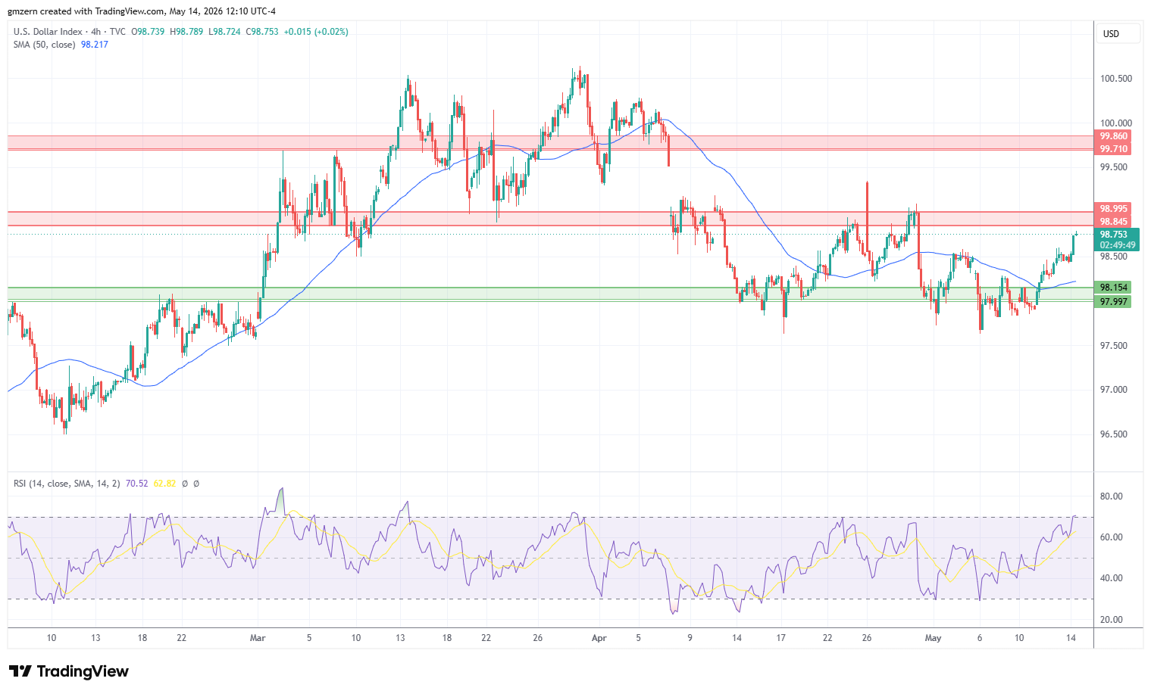Viewport: 1151px width, 694px height.
Task: Click the bar countdown timer 02:49:49
Action: click(1117, 245)
